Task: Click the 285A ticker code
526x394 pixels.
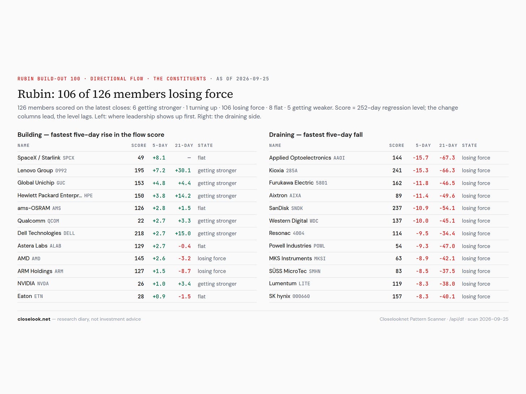Action: click(x=292, y=171)
